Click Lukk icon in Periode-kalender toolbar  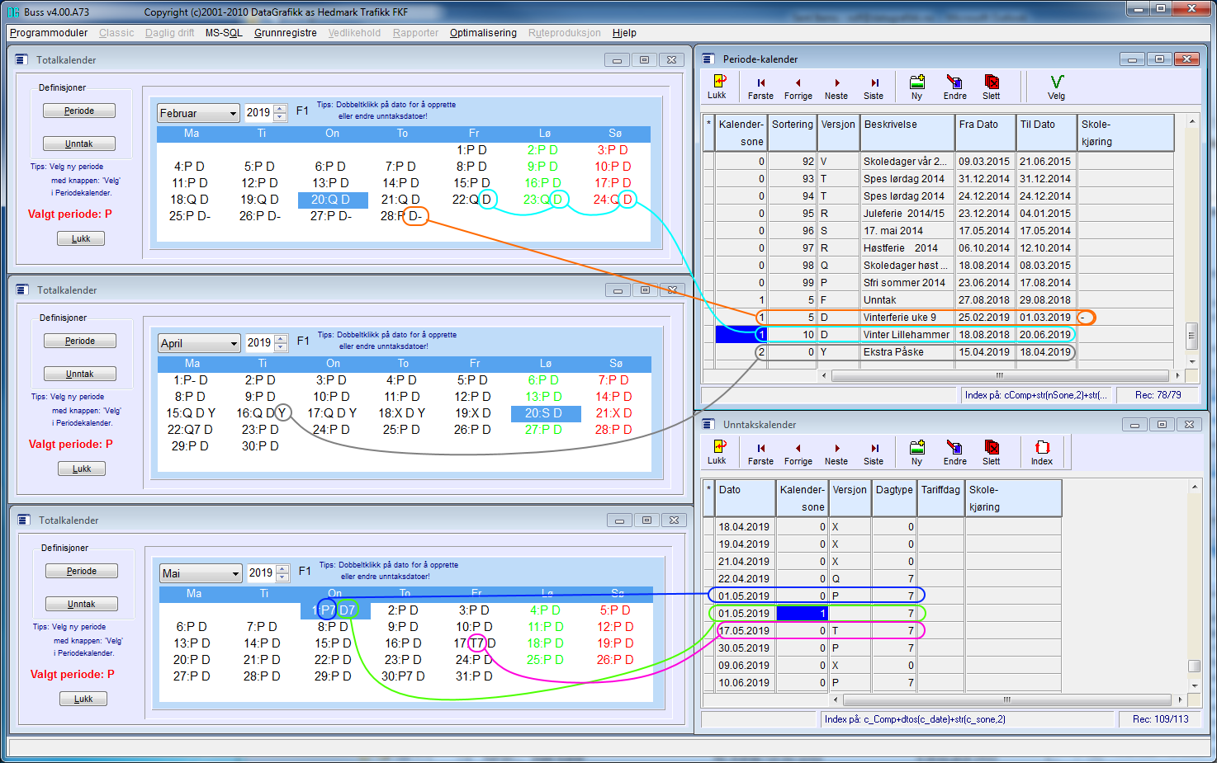pyautogui.click(x=717, y=86)
